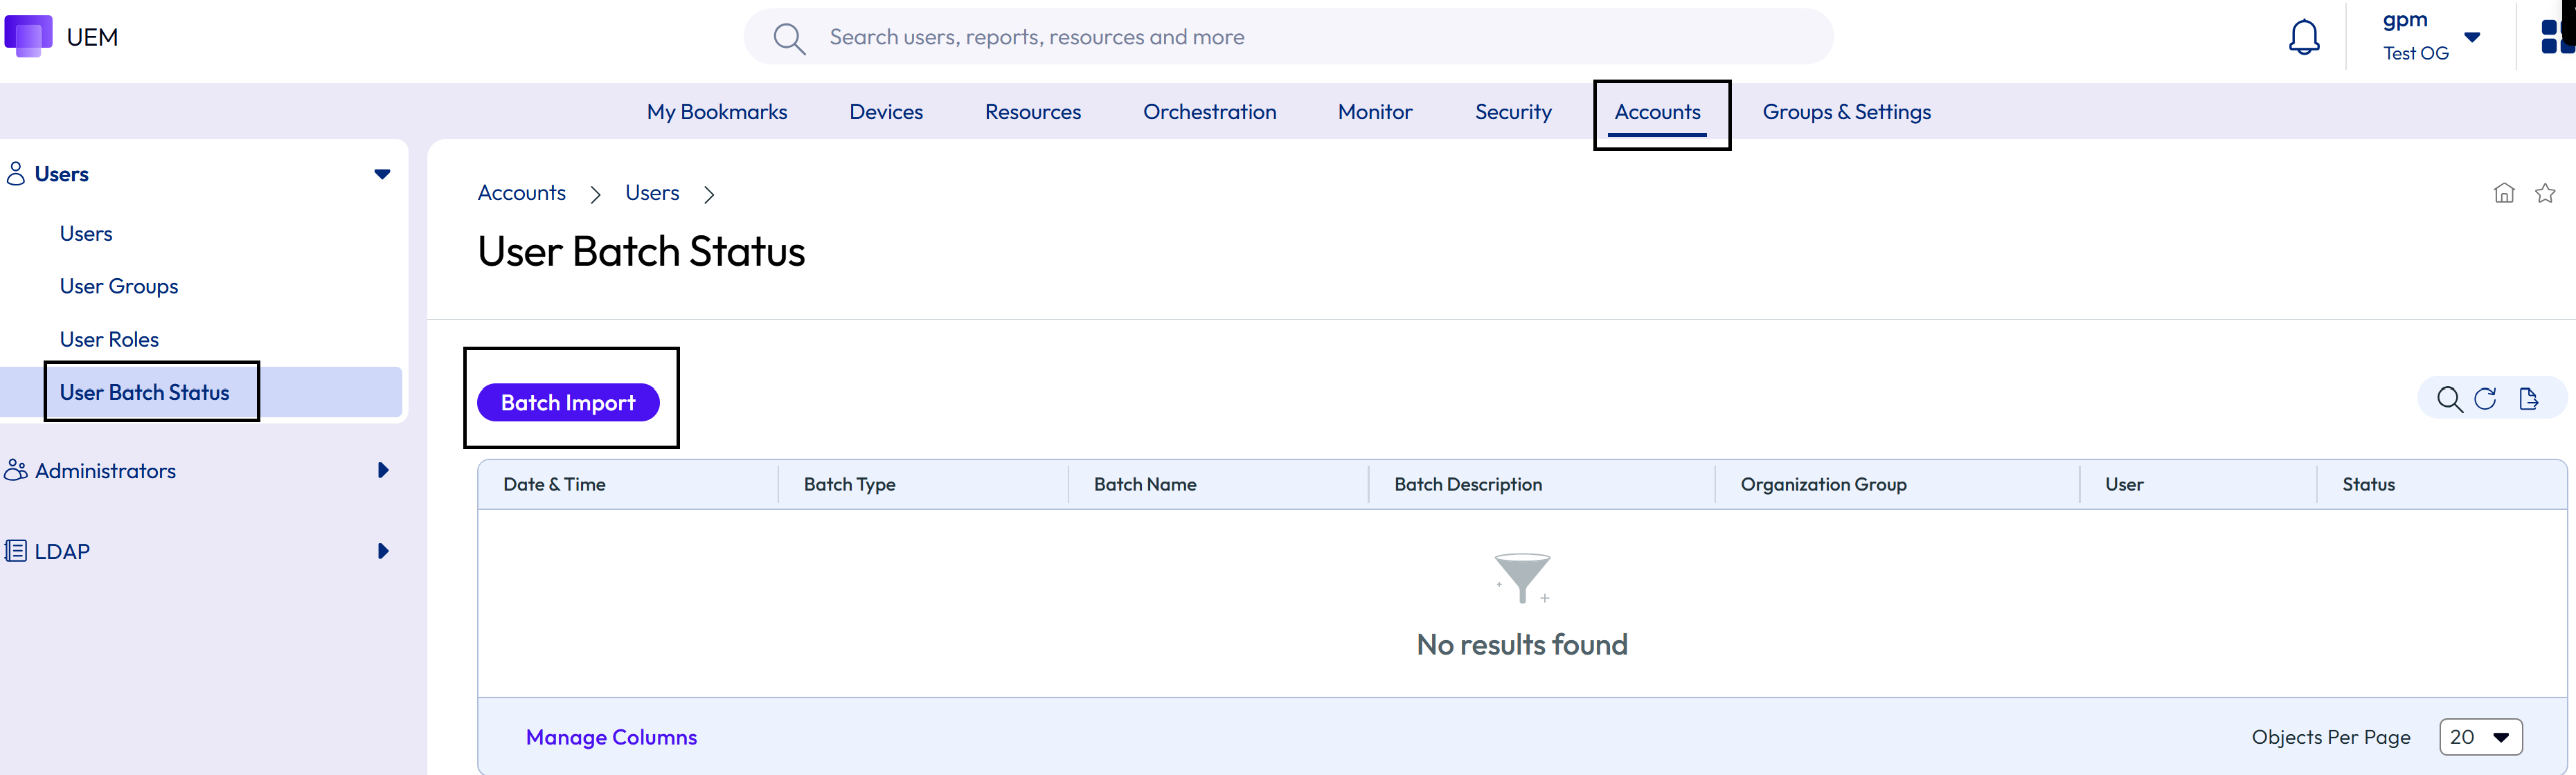The image size is (2576, 775).
Task: Open the gpm account dropdown
Action: [2472, 37]
